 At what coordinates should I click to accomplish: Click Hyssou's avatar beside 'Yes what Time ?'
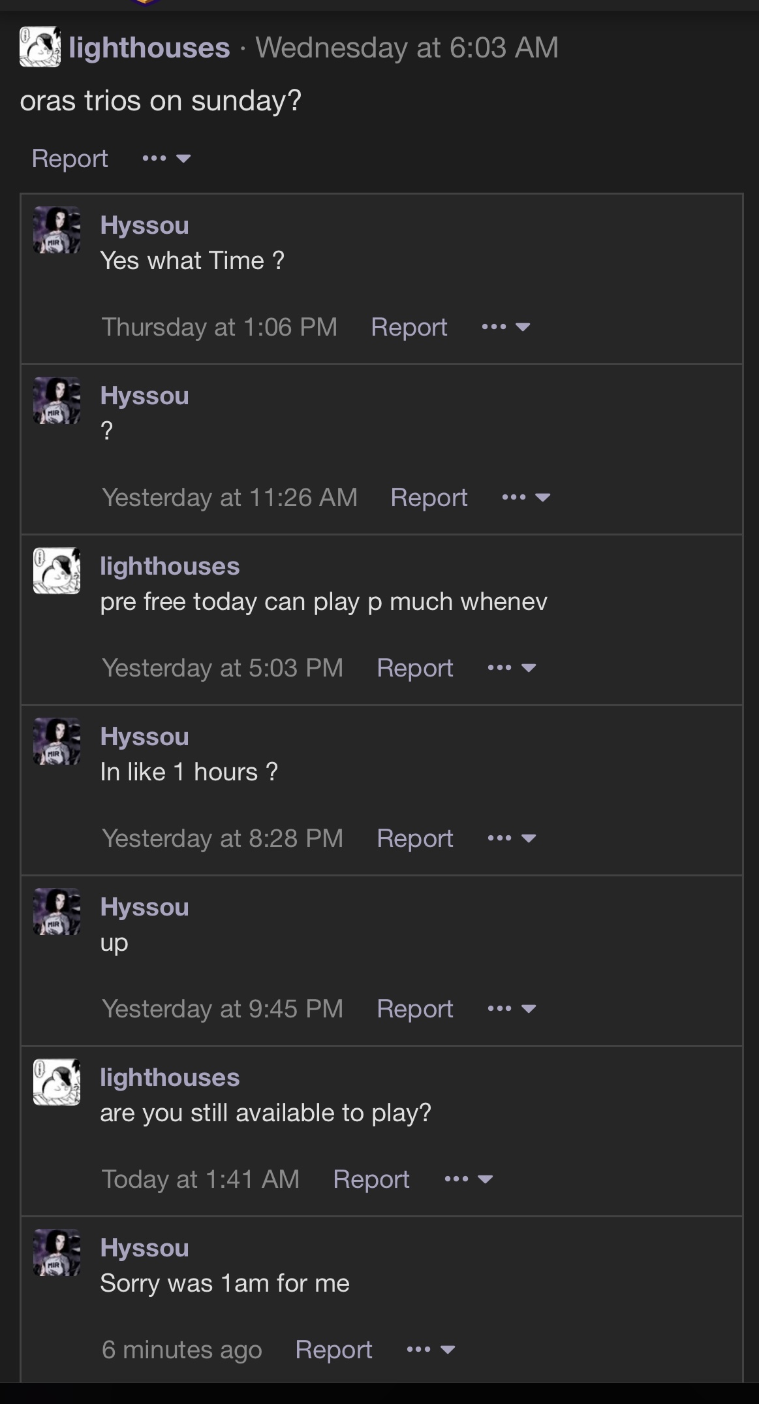(x=57, y=230)
